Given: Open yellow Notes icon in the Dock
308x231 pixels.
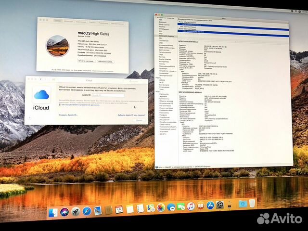Looking at the screenshot, I should tap(130, 209).
